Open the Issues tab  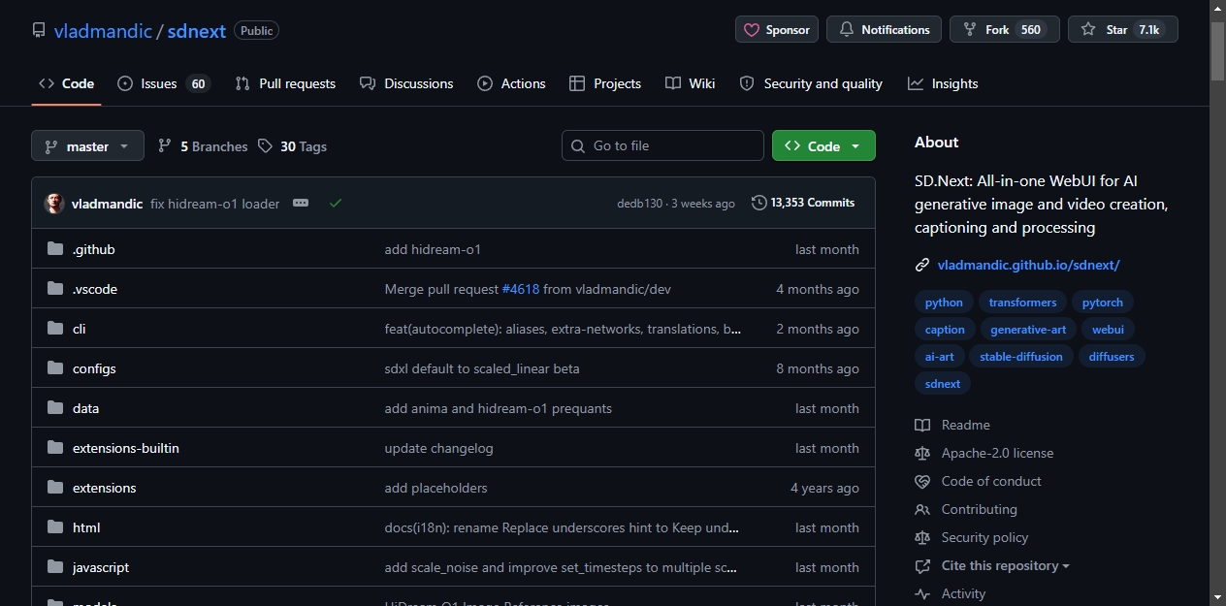click(164, 83)
